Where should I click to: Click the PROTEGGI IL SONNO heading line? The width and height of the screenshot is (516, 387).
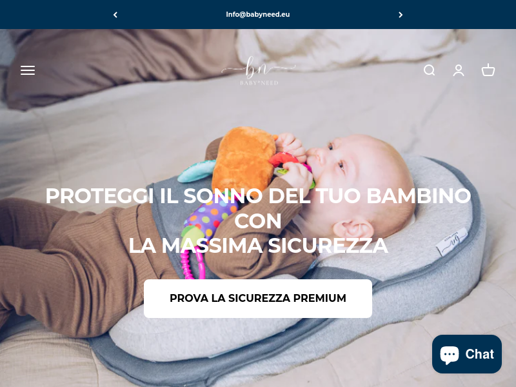tap(257, 196)
